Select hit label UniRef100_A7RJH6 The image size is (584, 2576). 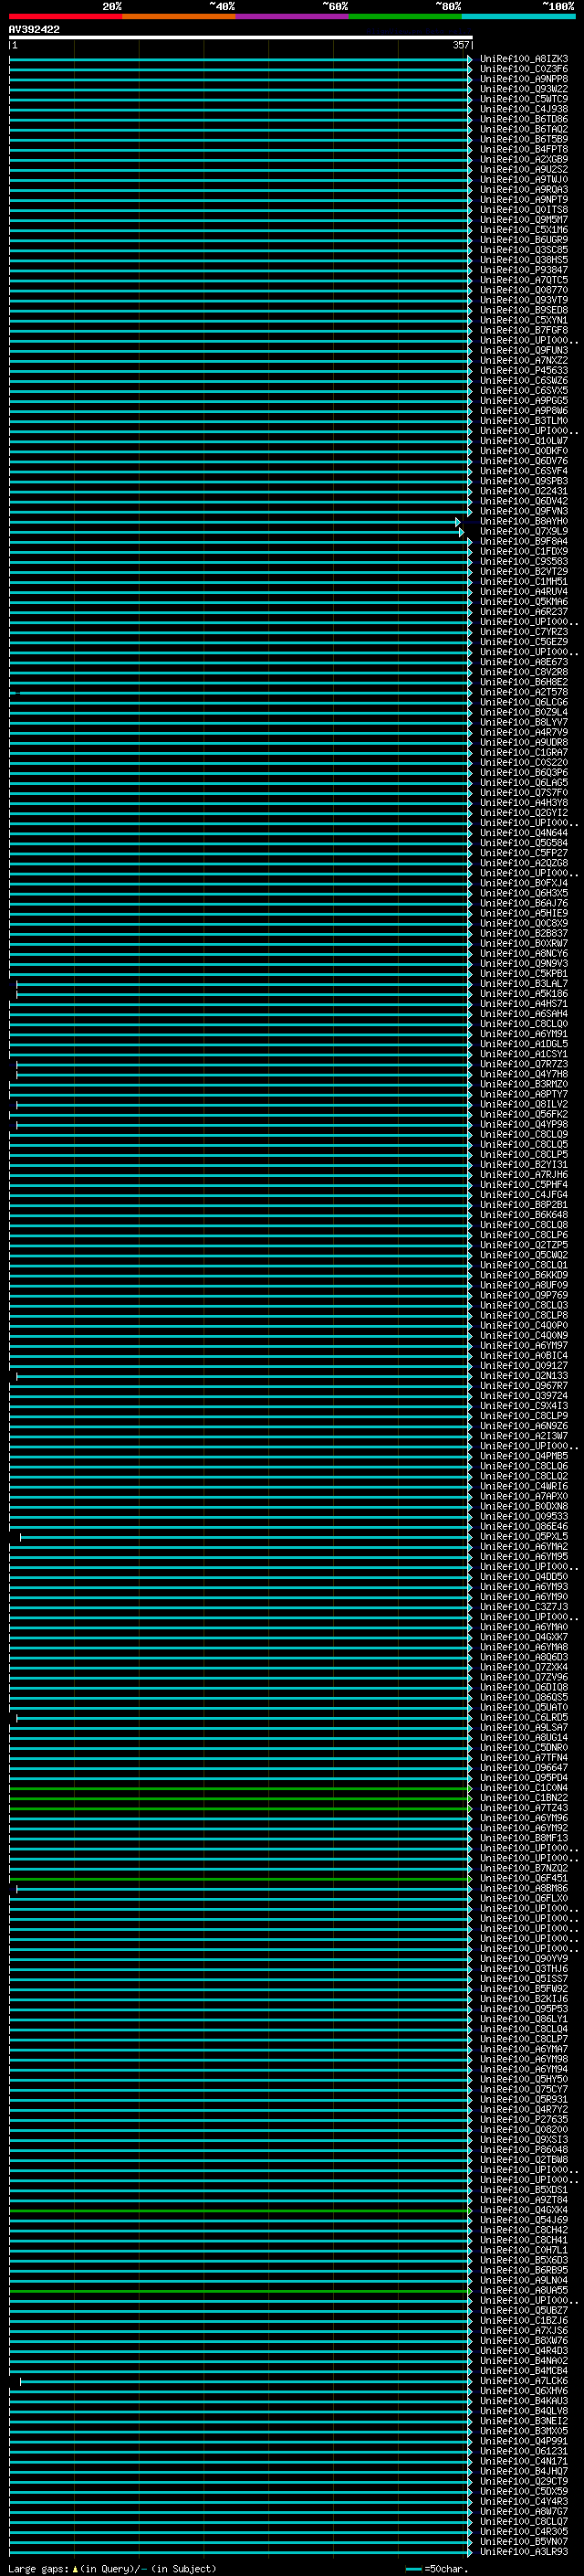coord(524,1174)
